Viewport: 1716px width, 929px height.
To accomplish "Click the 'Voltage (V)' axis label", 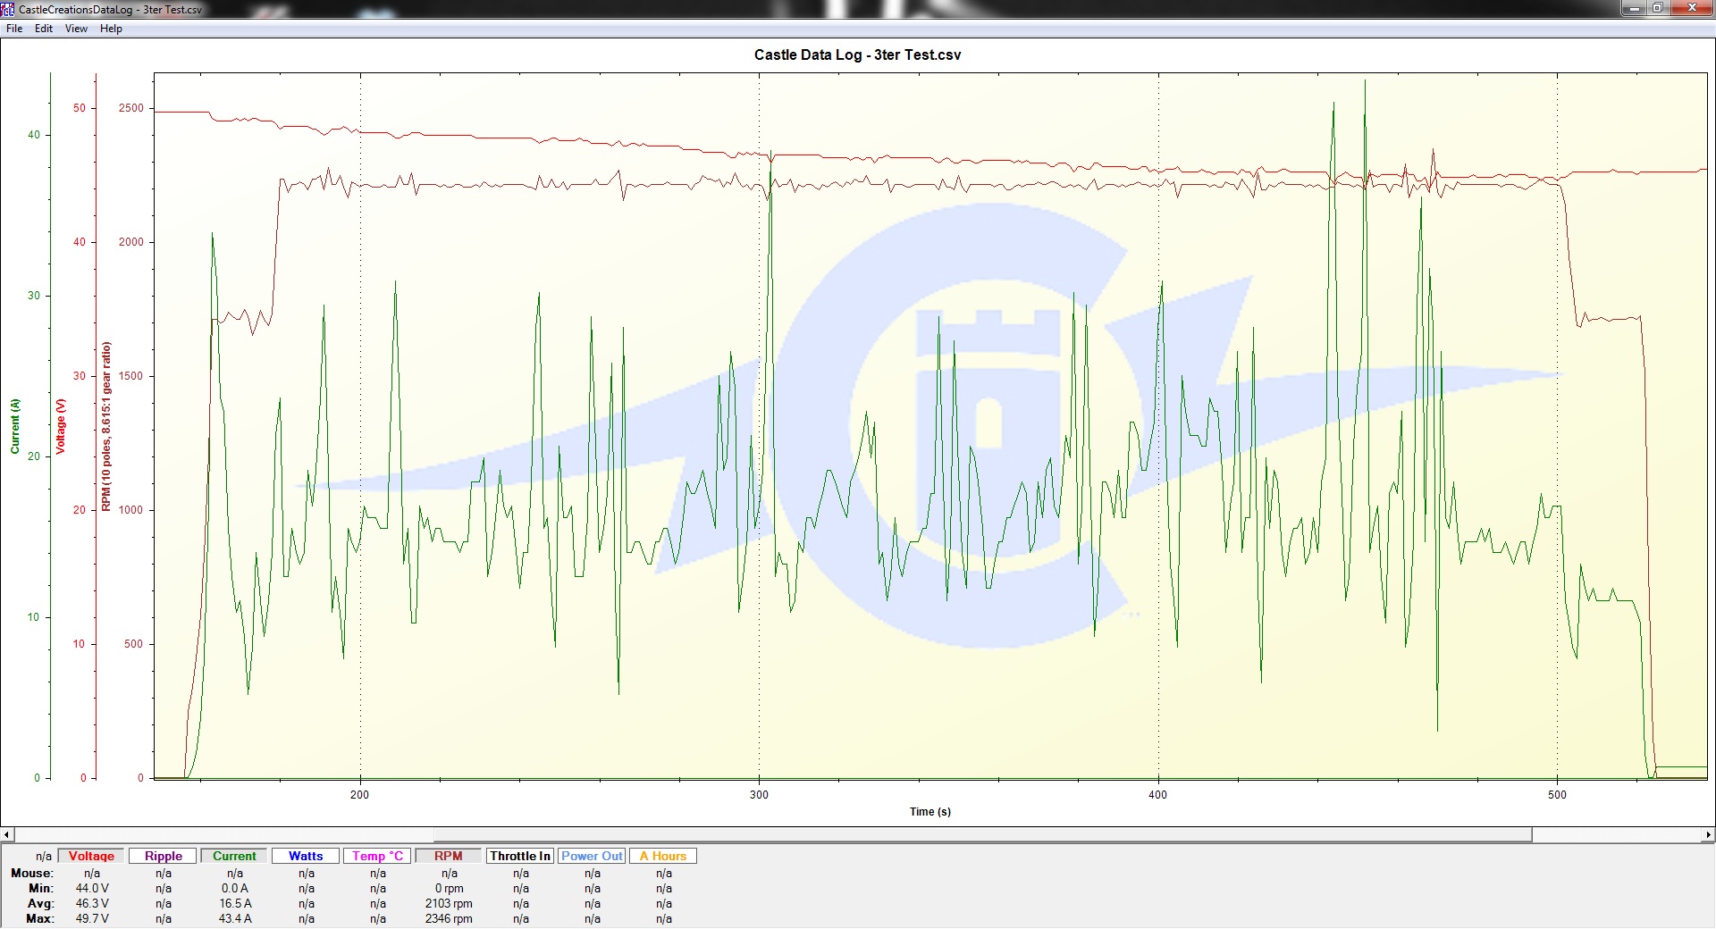I will coord(61,426).
